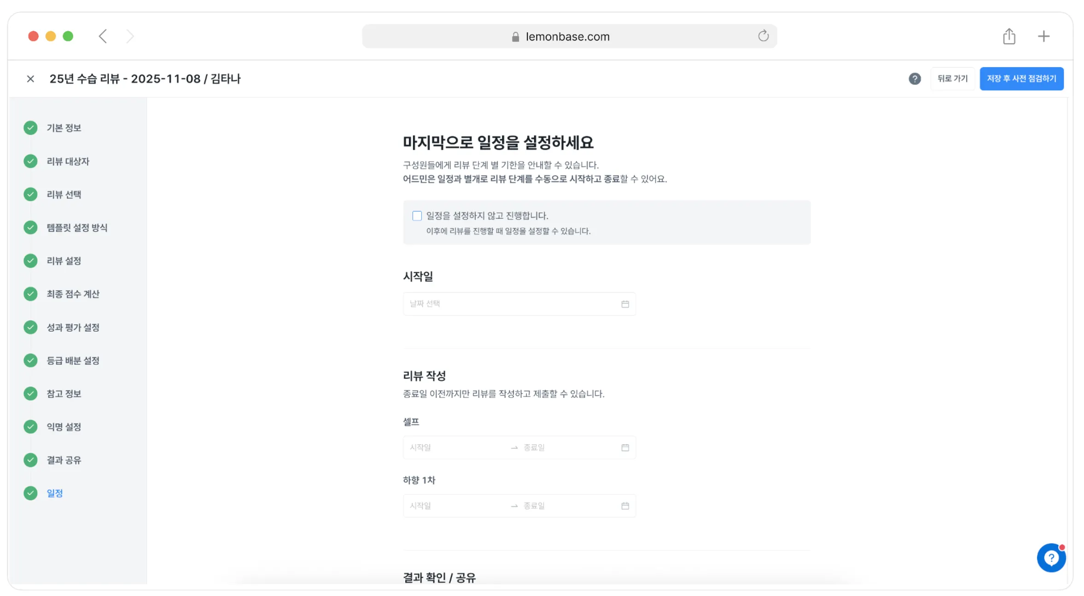Click the '리뷰 작성' section heading

[x=424, y=376]
